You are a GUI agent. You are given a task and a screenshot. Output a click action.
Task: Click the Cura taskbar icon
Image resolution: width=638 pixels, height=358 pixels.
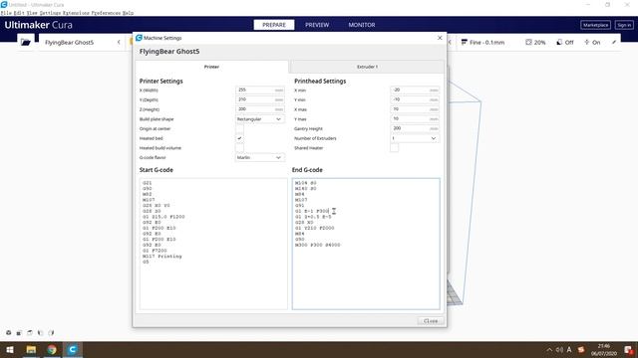point(73,349)
